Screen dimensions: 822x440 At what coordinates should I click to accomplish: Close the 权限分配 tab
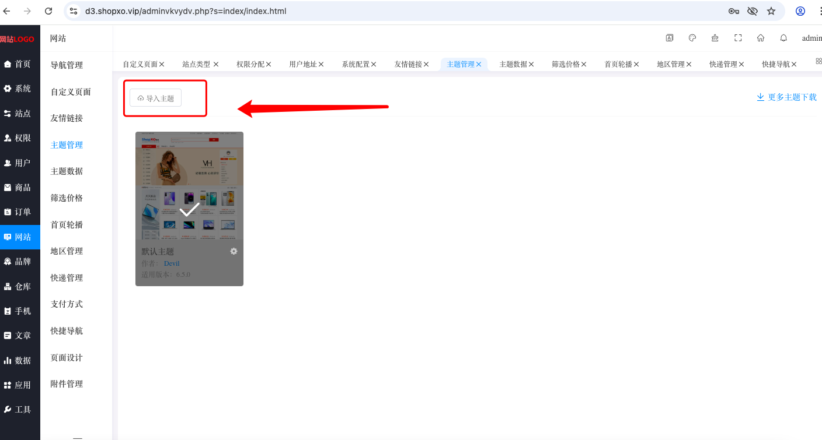[269, 64]
